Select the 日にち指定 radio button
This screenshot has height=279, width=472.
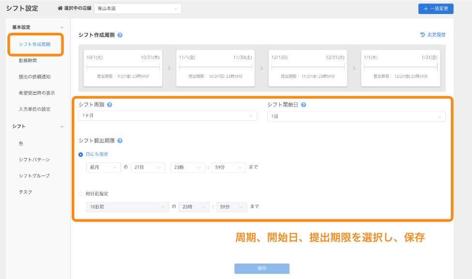point(81,155)
